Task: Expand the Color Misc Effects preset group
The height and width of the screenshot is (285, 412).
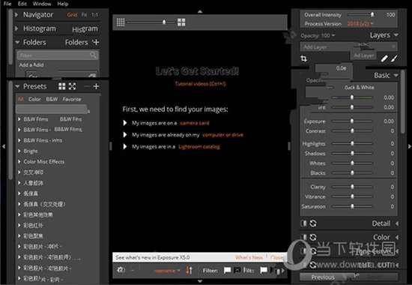Action: pos(19,161)
